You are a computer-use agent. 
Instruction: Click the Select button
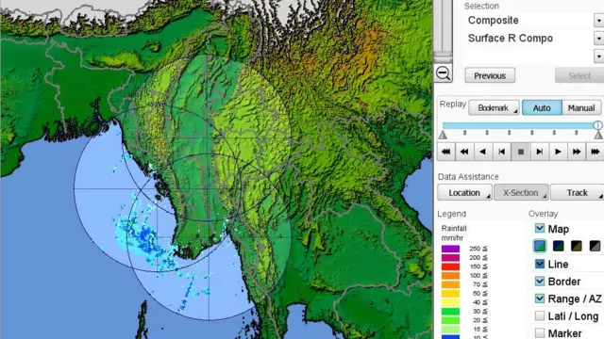579,75
